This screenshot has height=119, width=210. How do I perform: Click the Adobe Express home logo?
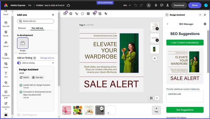pyautogui.click(x=6, y=5)
